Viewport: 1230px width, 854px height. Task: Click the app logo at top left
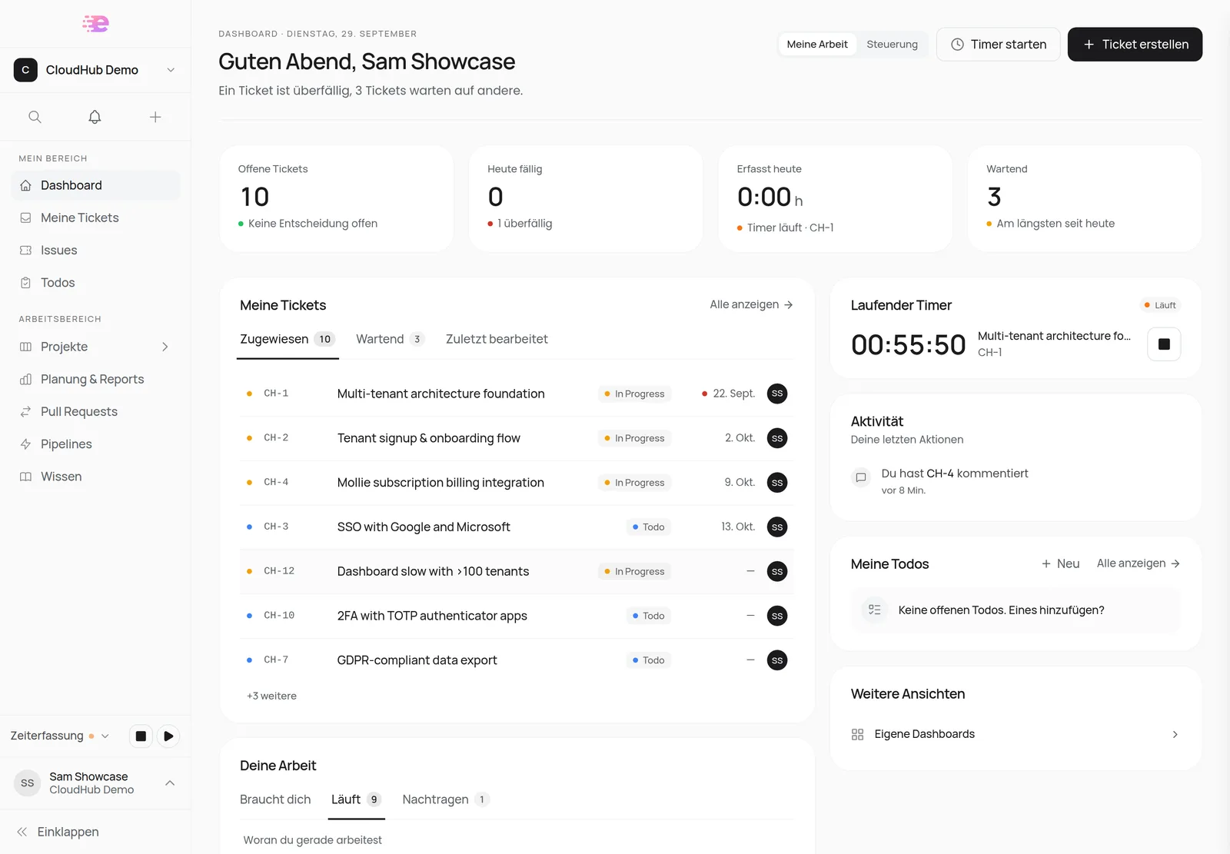(x=95, y=24)
